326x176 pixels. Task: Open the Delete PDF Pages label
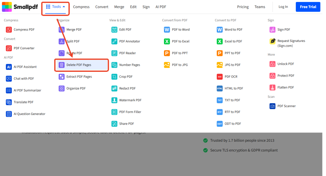coord(79,65)
